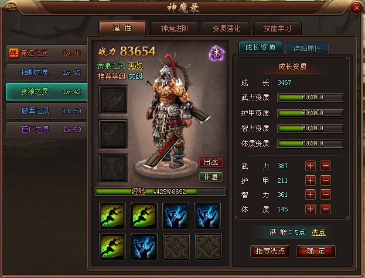Select 相柳之灵 Lv.45 from the spirit list
The height and width of the screenshot is (278, 365).
point(46,72)
